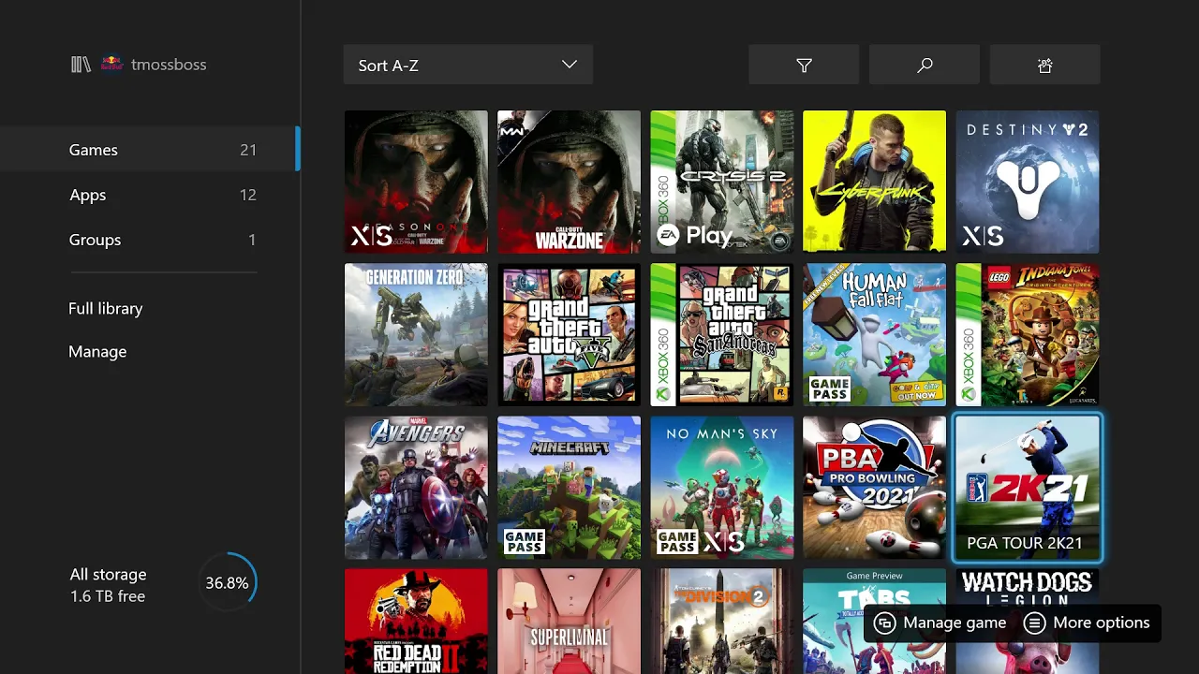Open Full library
Image resolution: width=1199 pixels, height=674 pixels.
click(106, 308)
